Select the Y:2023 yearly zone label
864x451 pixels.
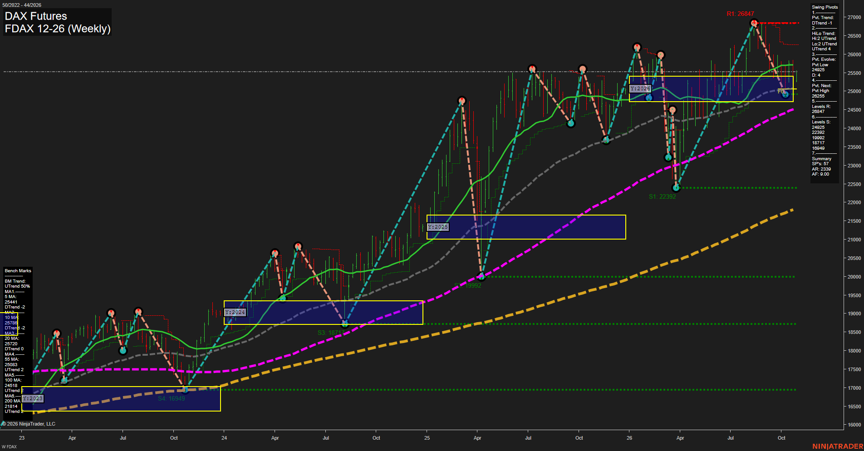(x=33, y=398)
